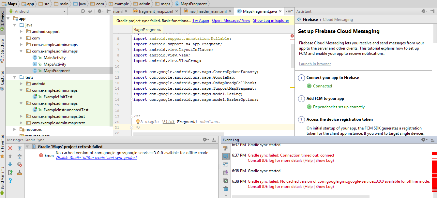Select MapsActivity in the project tree
Image resolution: width=437 pixels, height=198 pixels.
tap(55, 64)
